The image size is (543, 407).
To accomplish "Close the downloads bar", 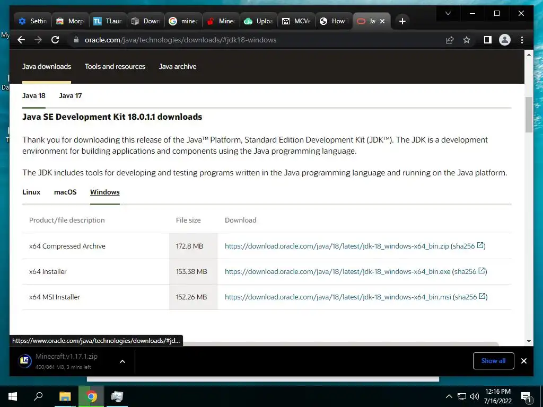I will pyautogui.click(x=523, y=361).
